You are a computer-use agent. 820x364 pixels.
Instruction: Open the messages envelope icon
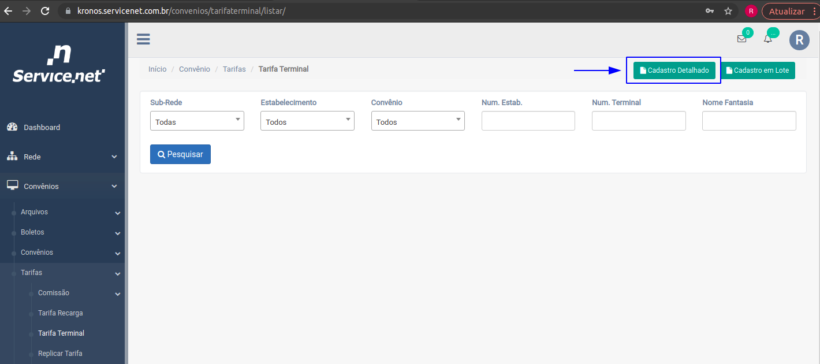tap(741, 39)
